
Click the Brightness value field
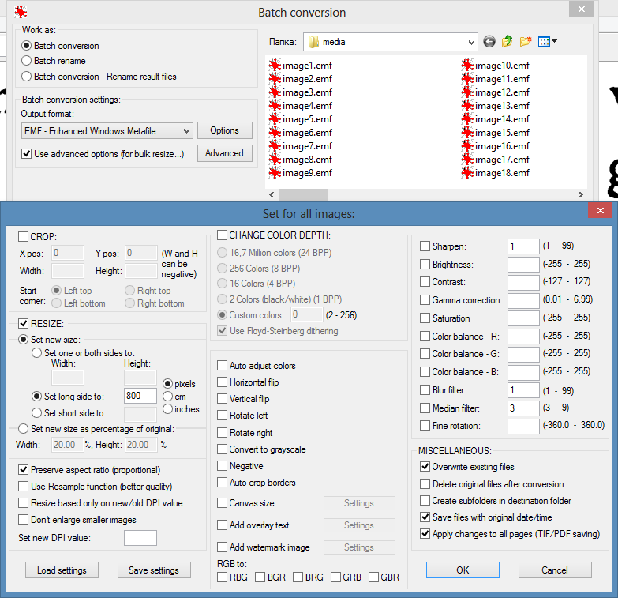pyautogui.click(x=523, y=265)
